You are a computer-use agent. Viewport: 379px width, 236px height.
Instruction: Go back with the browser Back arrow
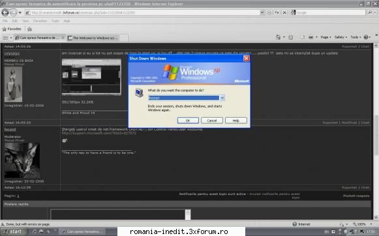5,12
